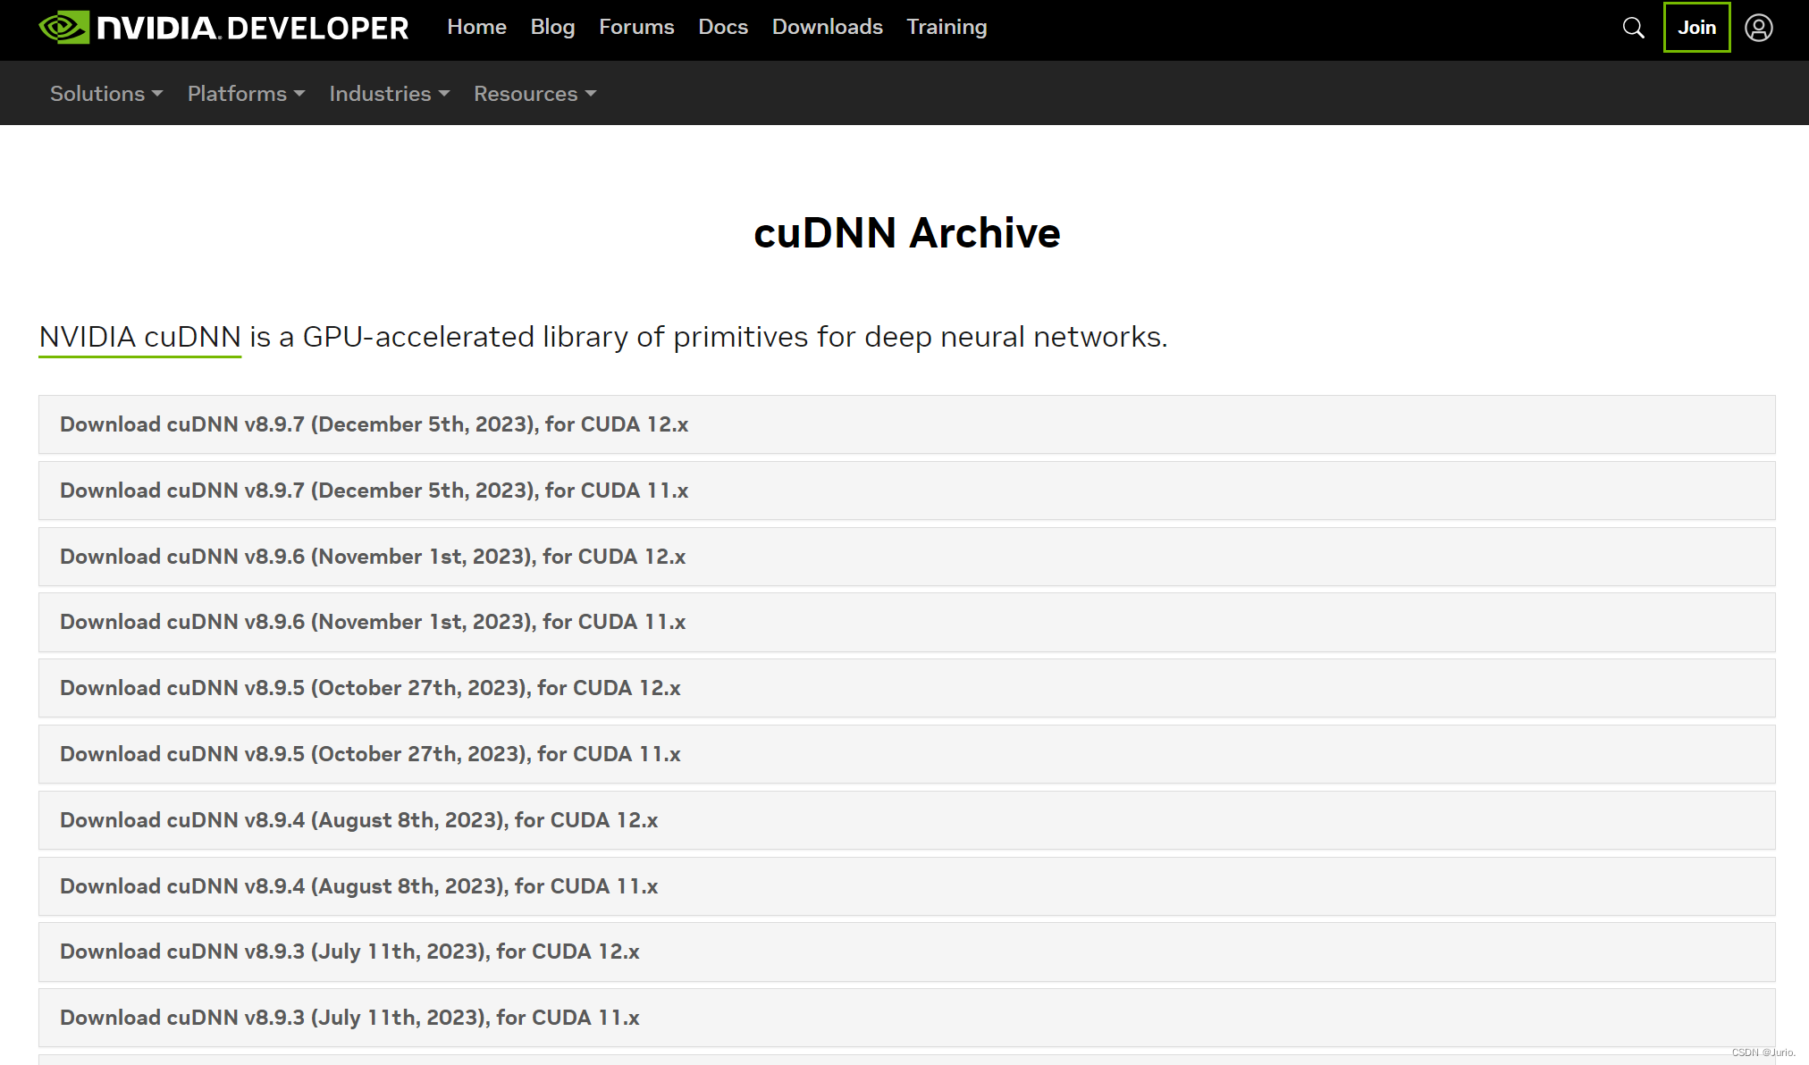The height and width of the screenshot is (1065, 1809).
Task: Expand cuDNN v8.9.4 for CUDA 11.x
Action: coord(906,886)
